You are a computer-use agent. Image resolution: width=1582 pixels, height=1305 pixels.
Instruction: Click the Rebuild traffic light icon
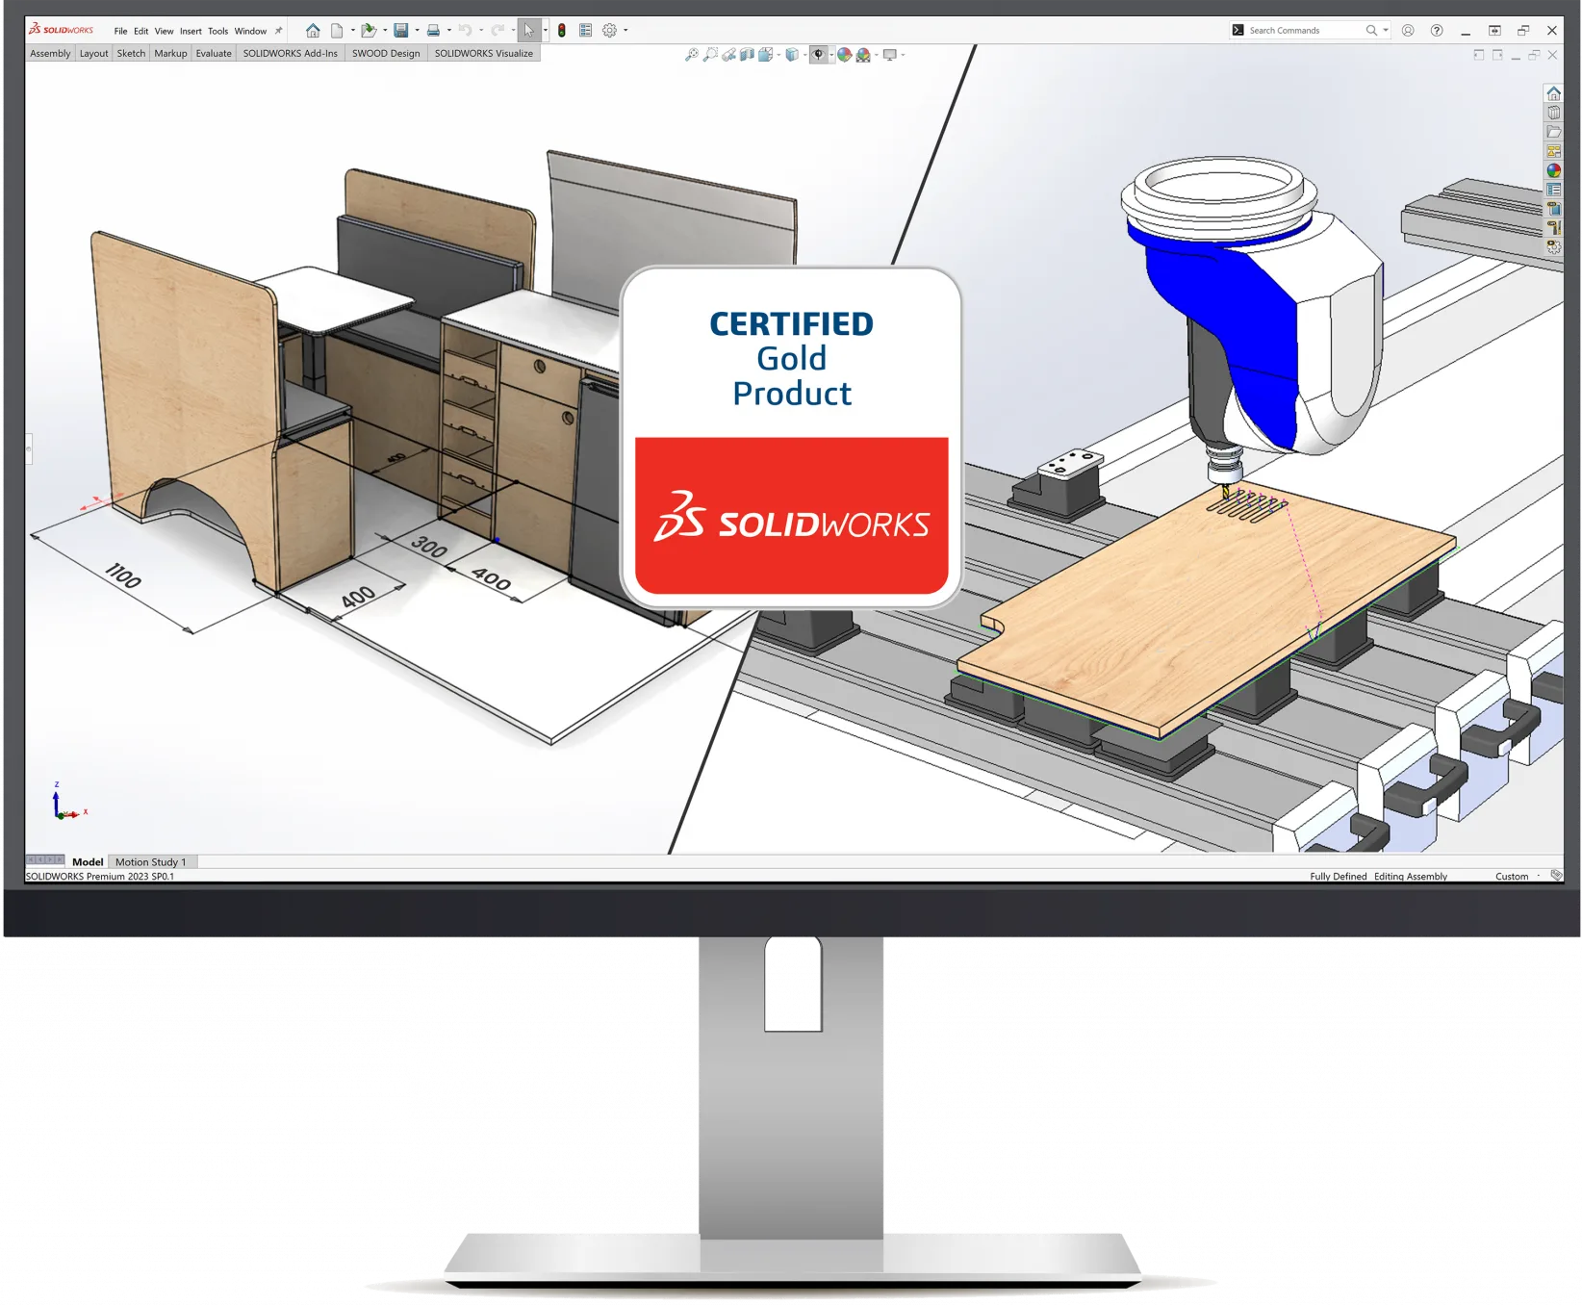[x=562, y=31]
